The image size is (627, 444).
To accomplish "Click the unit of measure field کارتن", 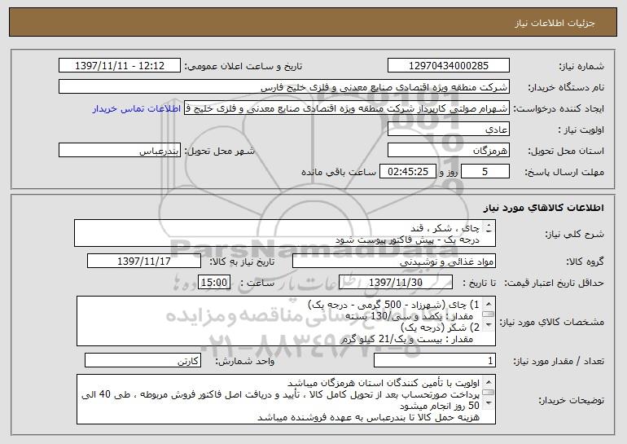I will click(142, 360).
